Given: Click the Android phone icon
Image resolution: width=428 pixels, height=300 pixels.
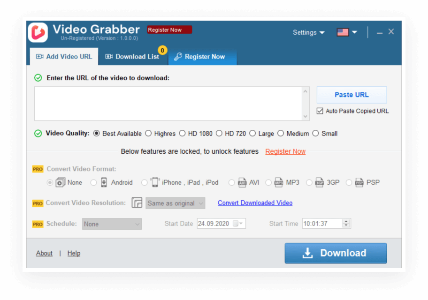Looking at the screenshot, I should [x=104, y=182].
